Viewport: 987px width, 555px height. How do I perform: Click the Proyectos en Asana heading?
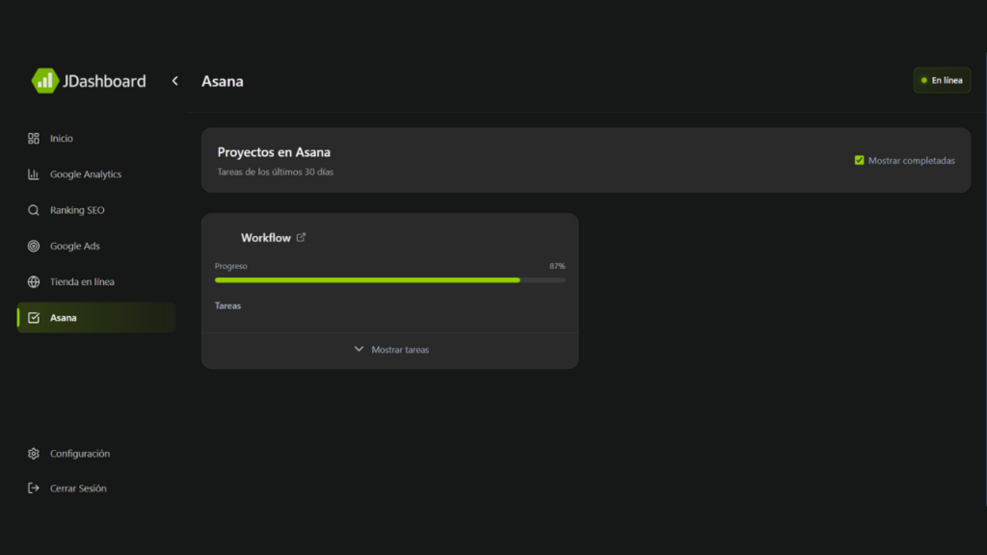[x=274, y=152]
